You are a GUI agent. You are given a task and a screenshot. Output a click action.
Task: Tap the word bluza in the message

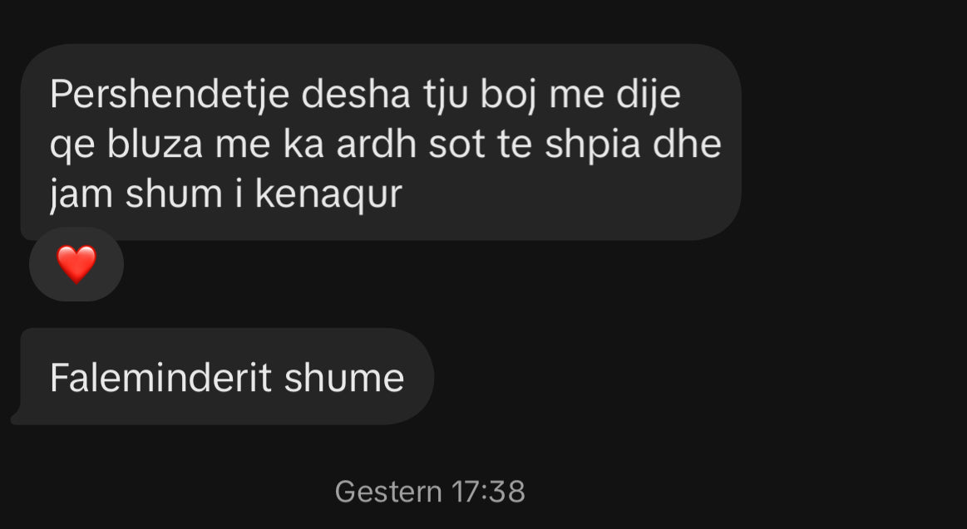click(x=155, y=144)
